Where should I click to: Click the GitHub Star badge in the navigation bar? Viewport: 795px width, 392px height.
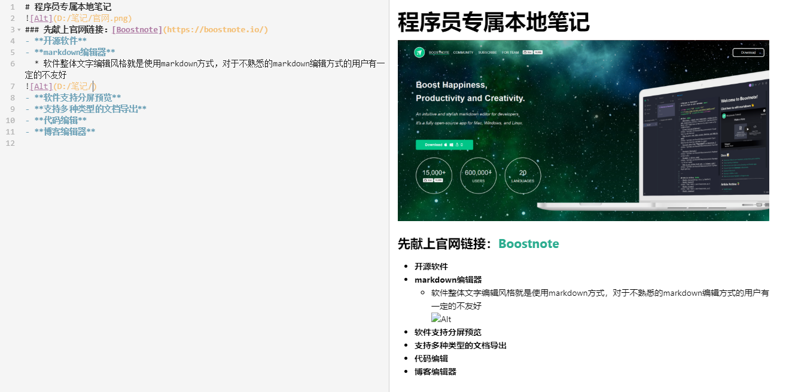(x=528, y=52)
